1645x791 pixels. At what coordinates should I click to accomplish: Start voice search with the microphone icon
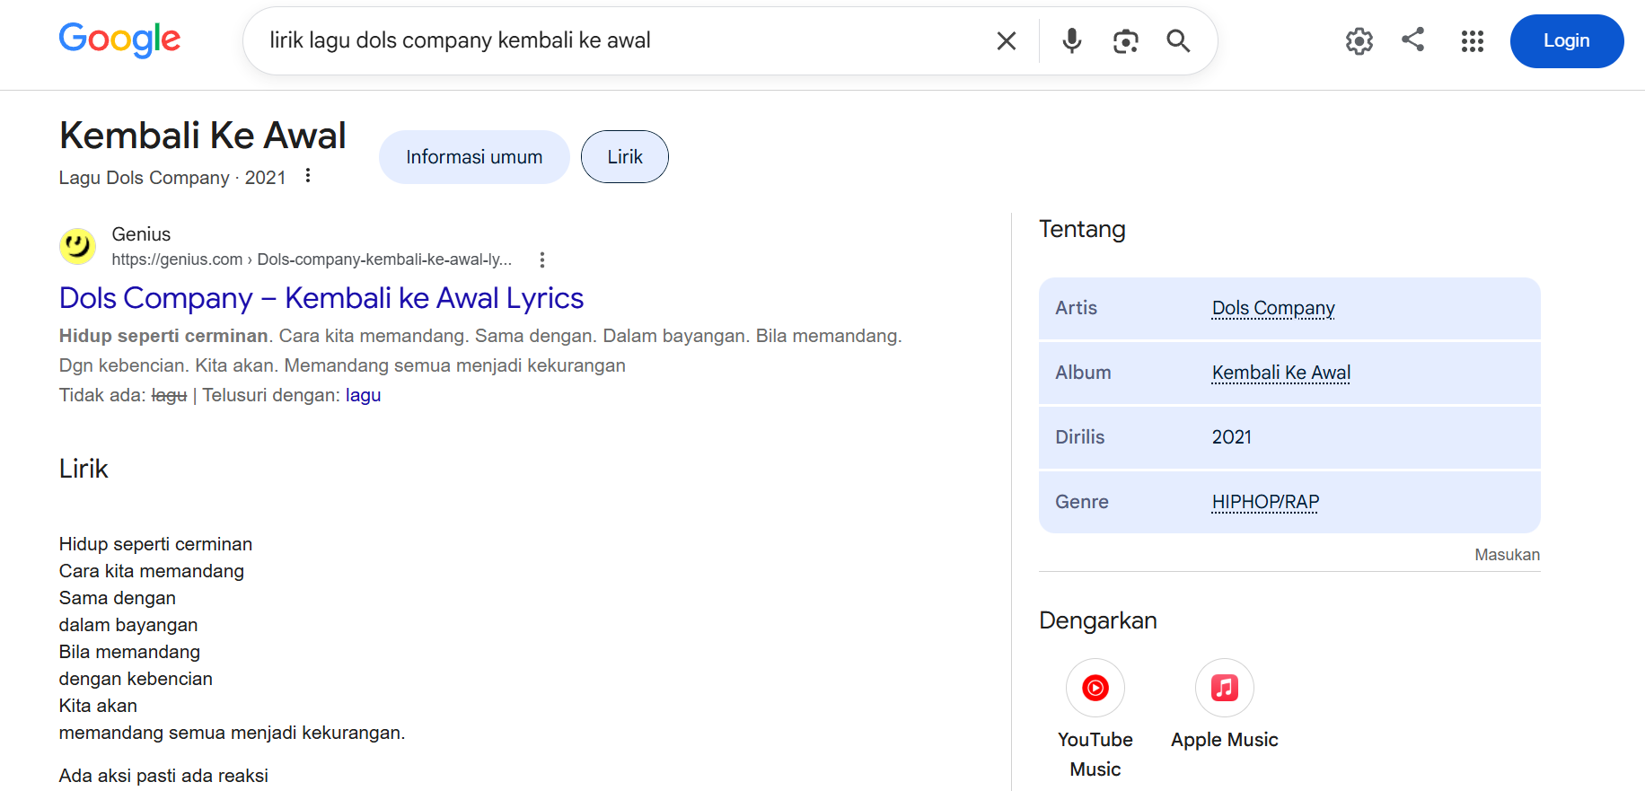click(1071, 40)
